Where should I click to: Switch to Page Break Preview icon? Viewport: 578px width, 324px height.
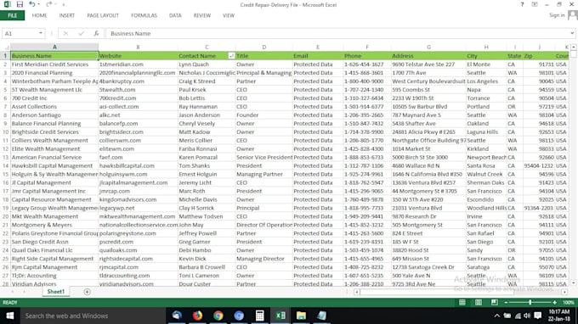(x=495, y=302)
